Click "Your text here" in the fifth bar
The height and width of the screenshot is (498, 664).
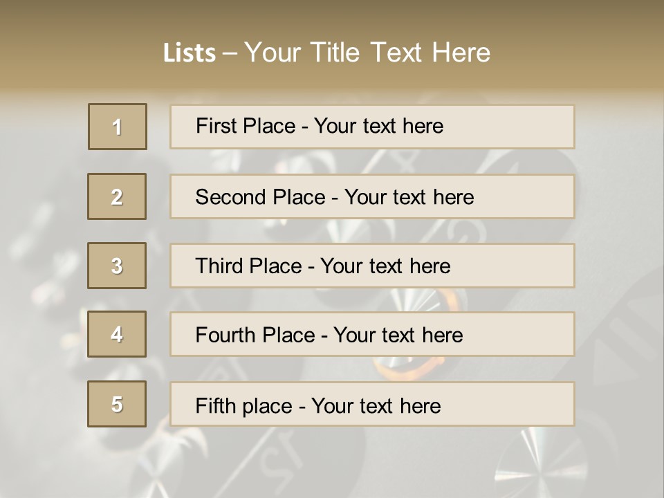pyautogui.click(x=376, y=406)
